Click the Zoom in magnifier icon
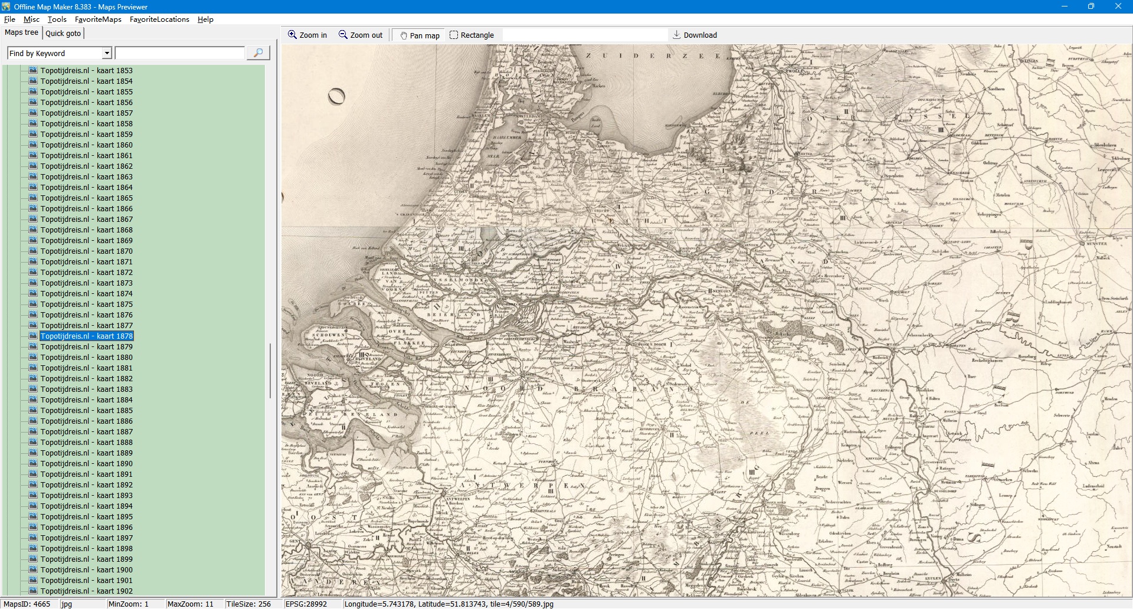Image resolution: width=1133 pixels, height=609 pixels. [x=292, y=35]
